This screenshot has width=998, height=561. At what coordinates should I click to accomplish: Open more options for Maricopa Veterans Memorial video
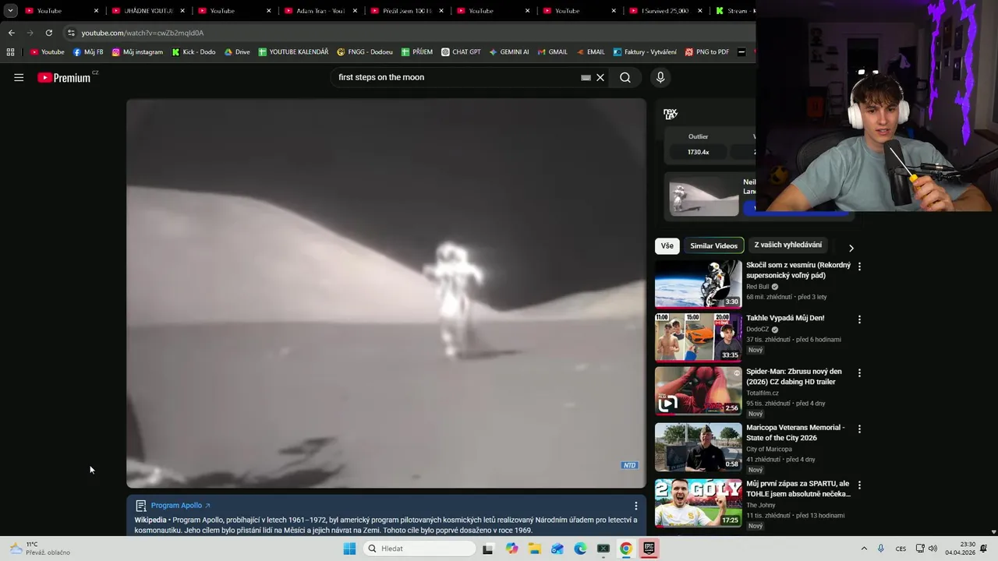click(x=859, y=429)
